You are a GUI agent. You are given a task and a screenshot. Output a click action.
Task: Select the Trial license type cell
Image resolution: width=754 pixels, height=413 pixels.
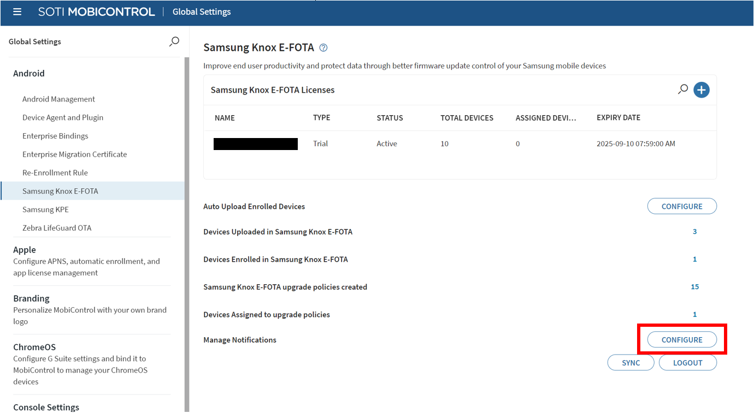tap(320, 143)
